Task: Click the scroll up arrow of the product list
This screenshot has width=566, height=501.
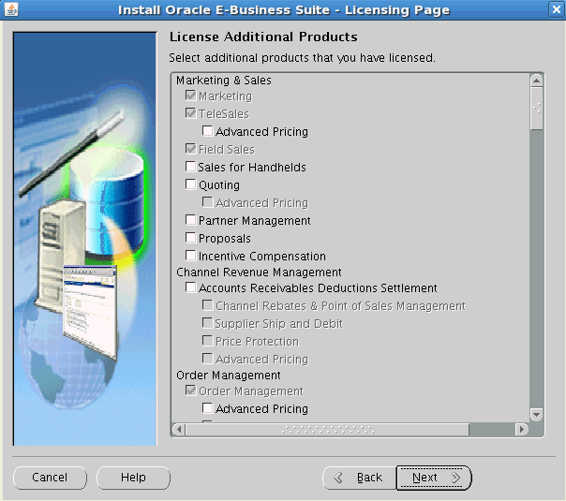Action: point(536,81)
